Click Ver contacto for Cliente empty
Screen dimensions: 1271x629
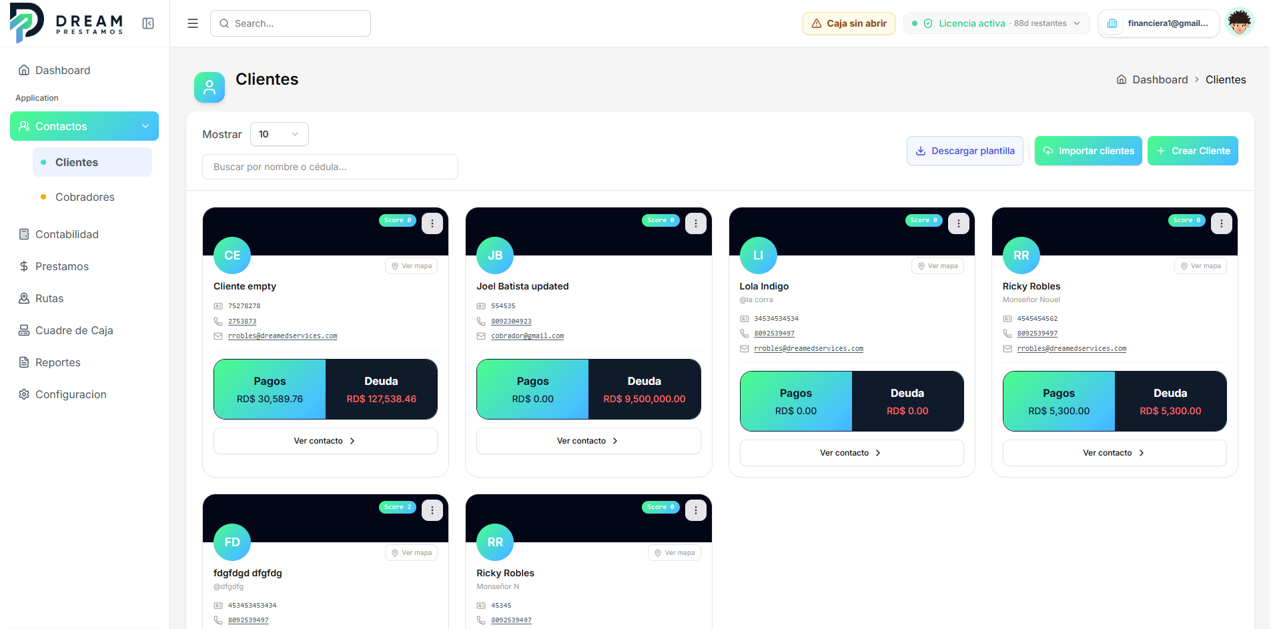pos(326,441)
